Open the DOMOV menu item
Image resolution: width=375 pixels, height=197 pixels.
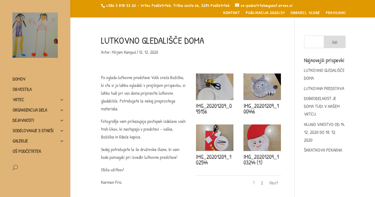point(19,79)
